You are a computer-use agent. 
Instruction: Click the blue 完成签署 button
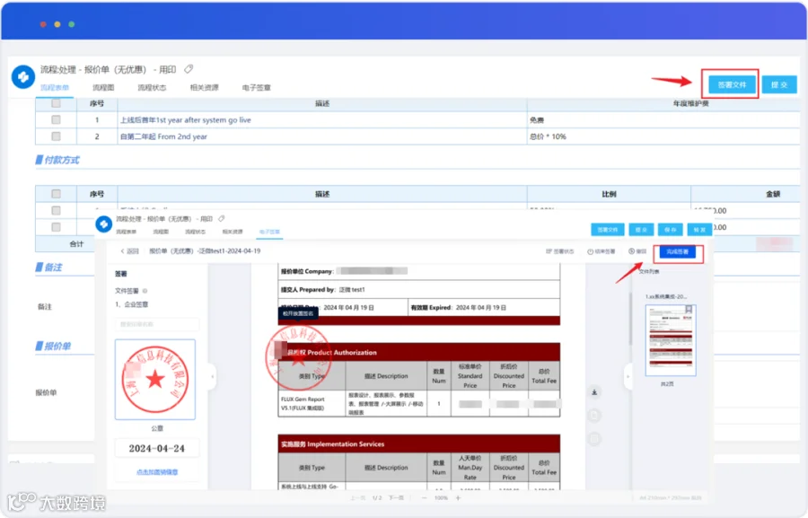[677, 252]
